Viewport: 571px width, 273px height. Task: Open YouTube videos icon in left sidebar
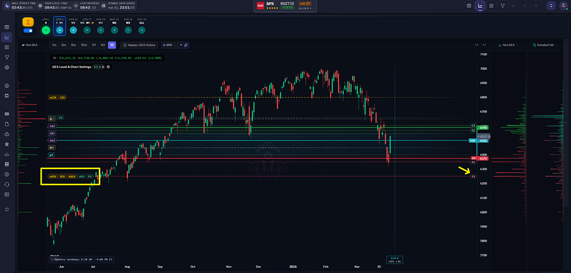(x=6, y=114)
